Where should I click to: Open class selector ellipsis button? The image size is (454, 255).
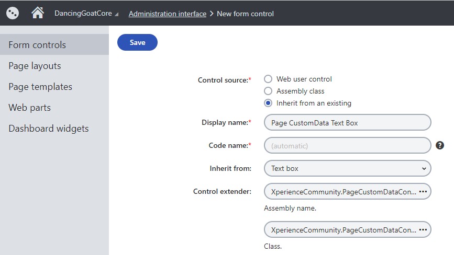click(x=423, y=229)
